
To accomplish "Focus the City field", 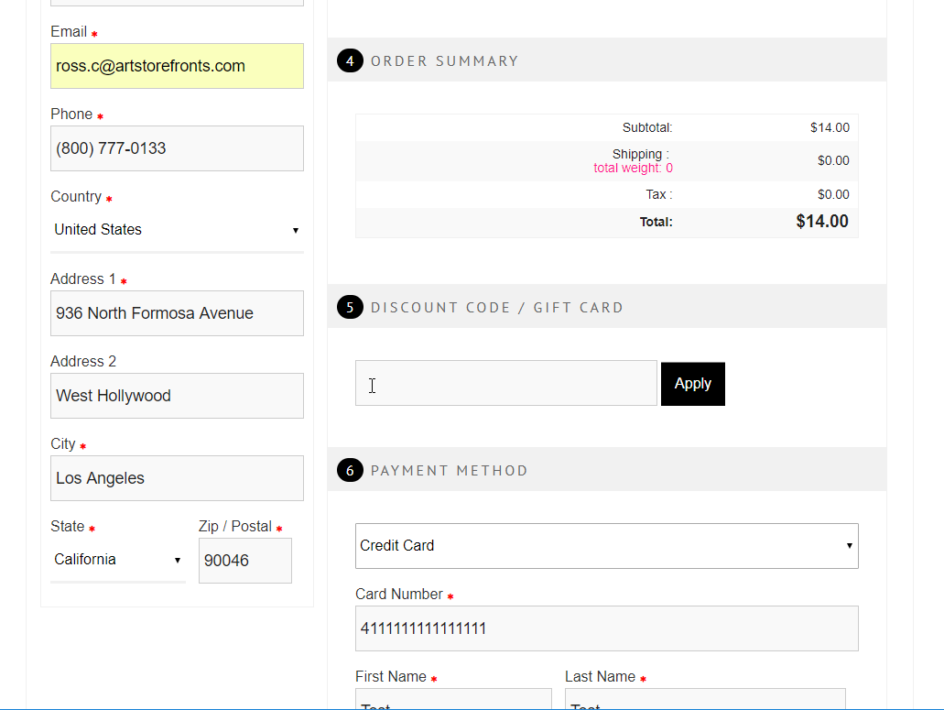I will click(x=177, y=478).
